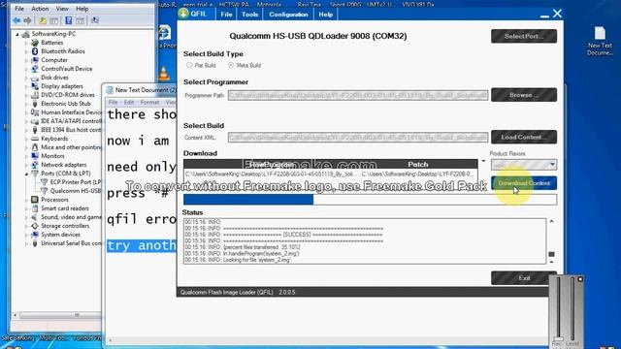Click Load Content button

(x=524, y=137)
